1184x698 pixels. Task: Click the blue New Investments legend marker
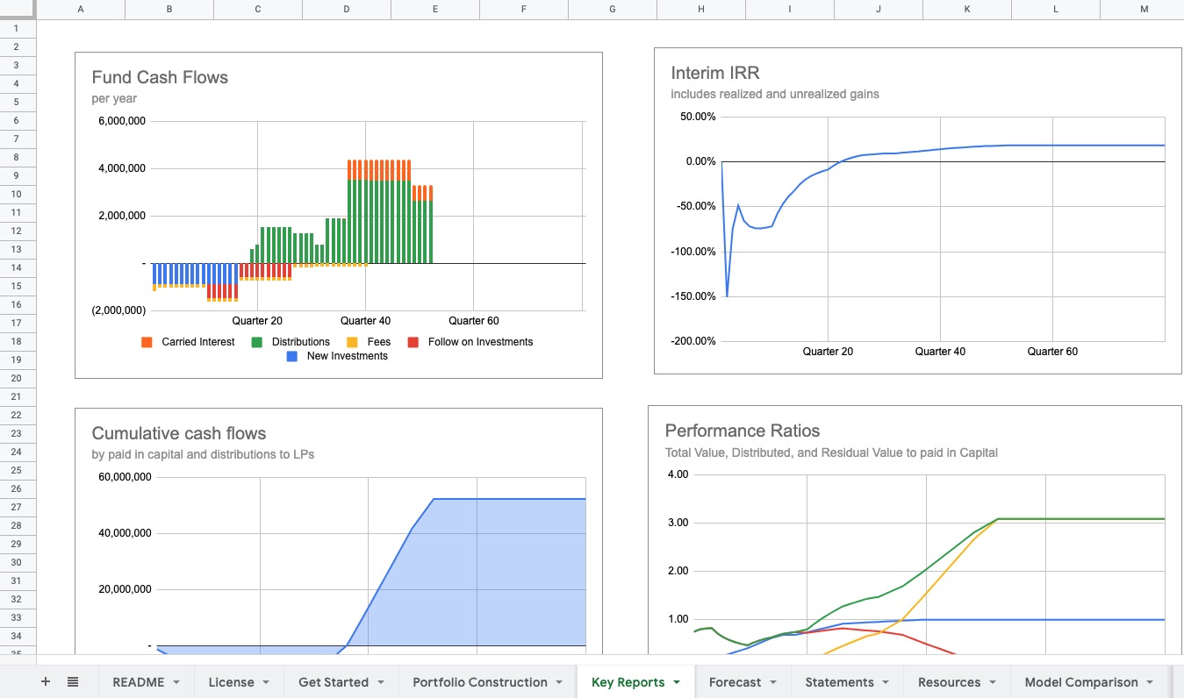291,356
